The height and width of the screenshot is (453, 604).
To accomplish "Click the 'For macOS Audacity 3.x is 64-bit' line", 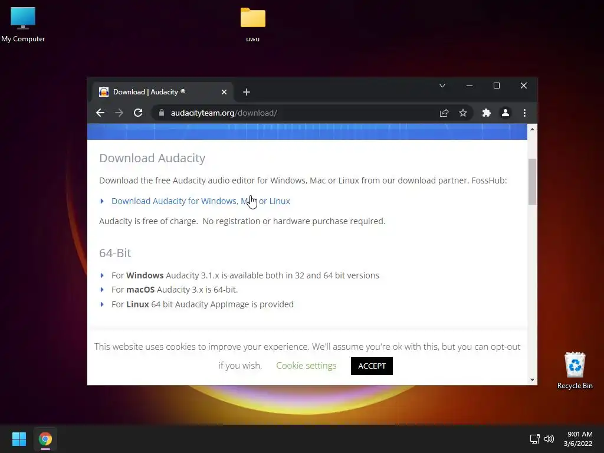I will point(175,290).
